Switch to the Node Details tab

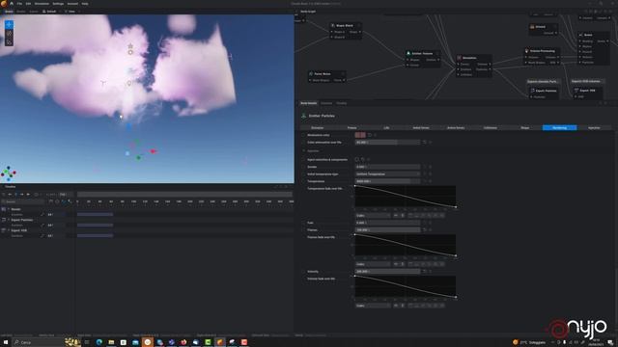pos(309,103)
